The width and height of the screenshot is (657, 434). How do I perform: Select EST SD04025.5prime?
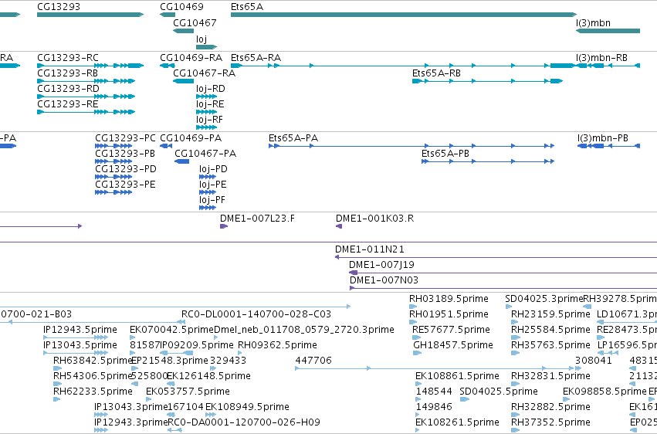point(499,392)
